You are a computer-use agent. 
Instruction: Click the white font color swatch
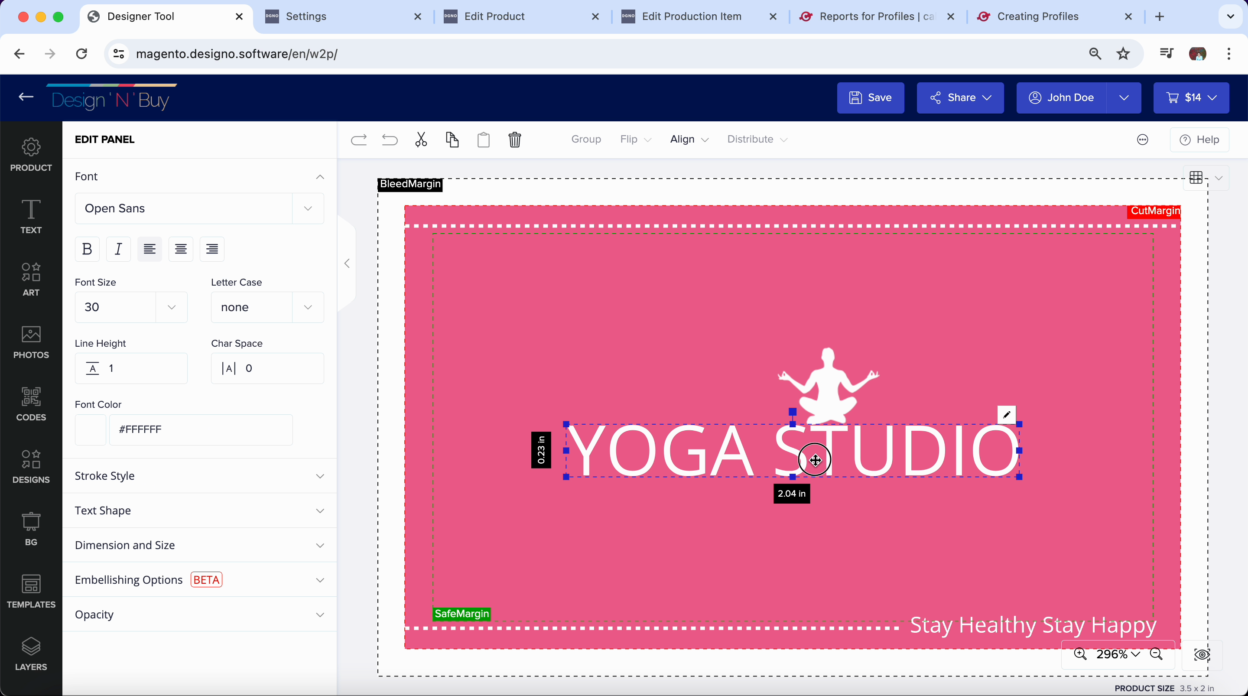pyautogui.click(x=91, y=429)
